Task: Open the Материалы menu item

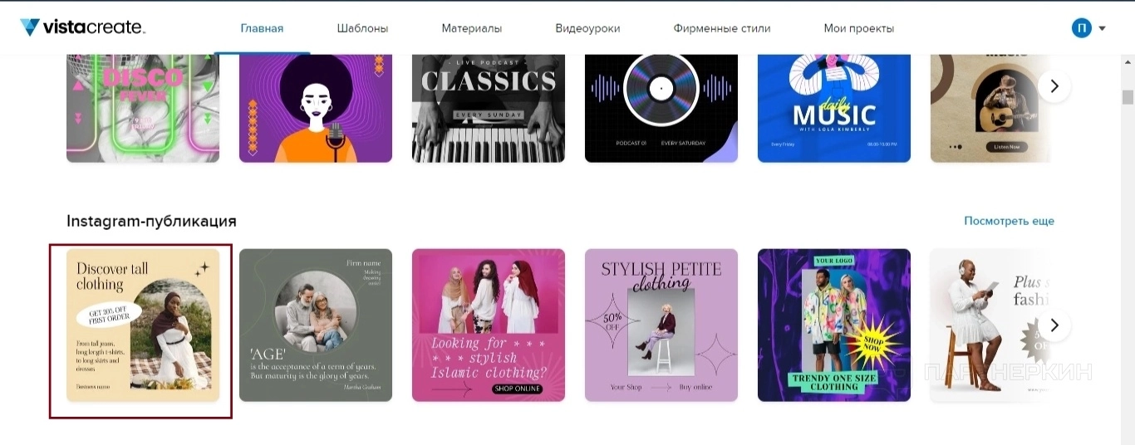Action: 472,28
